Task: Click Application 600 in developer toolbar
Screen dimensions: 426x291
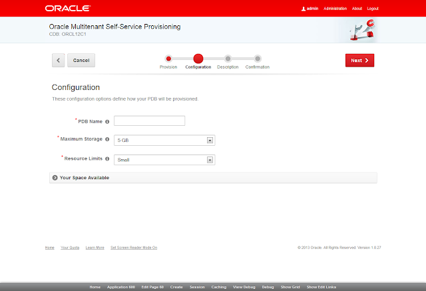Action: 121,287
